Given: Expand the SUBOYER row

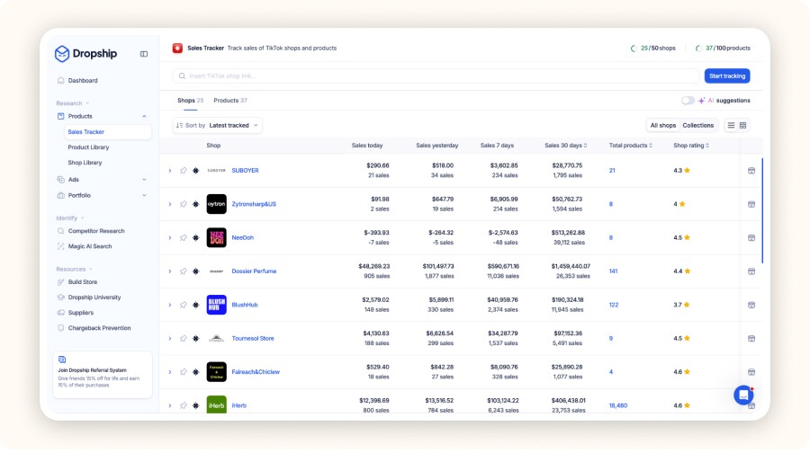Looking at the screenshot, I should point(170,171).
